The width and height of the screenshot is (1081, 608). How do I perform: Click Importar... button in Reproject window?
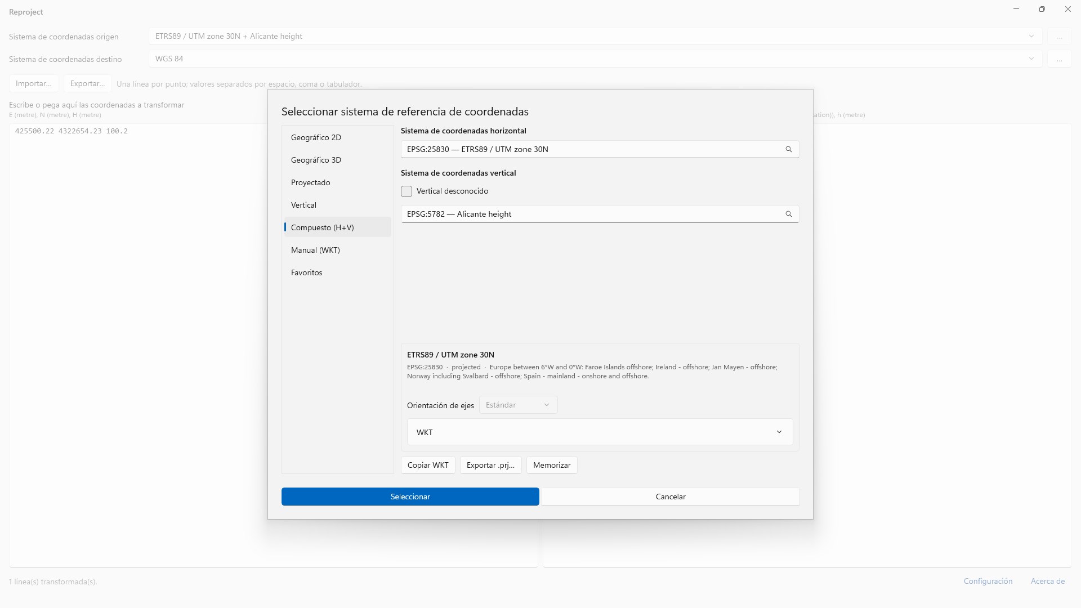(34, 83)
